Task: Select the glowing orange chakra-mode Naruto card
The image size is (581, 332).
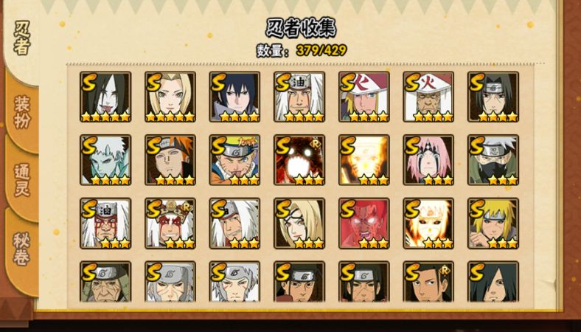Action: 364,160
